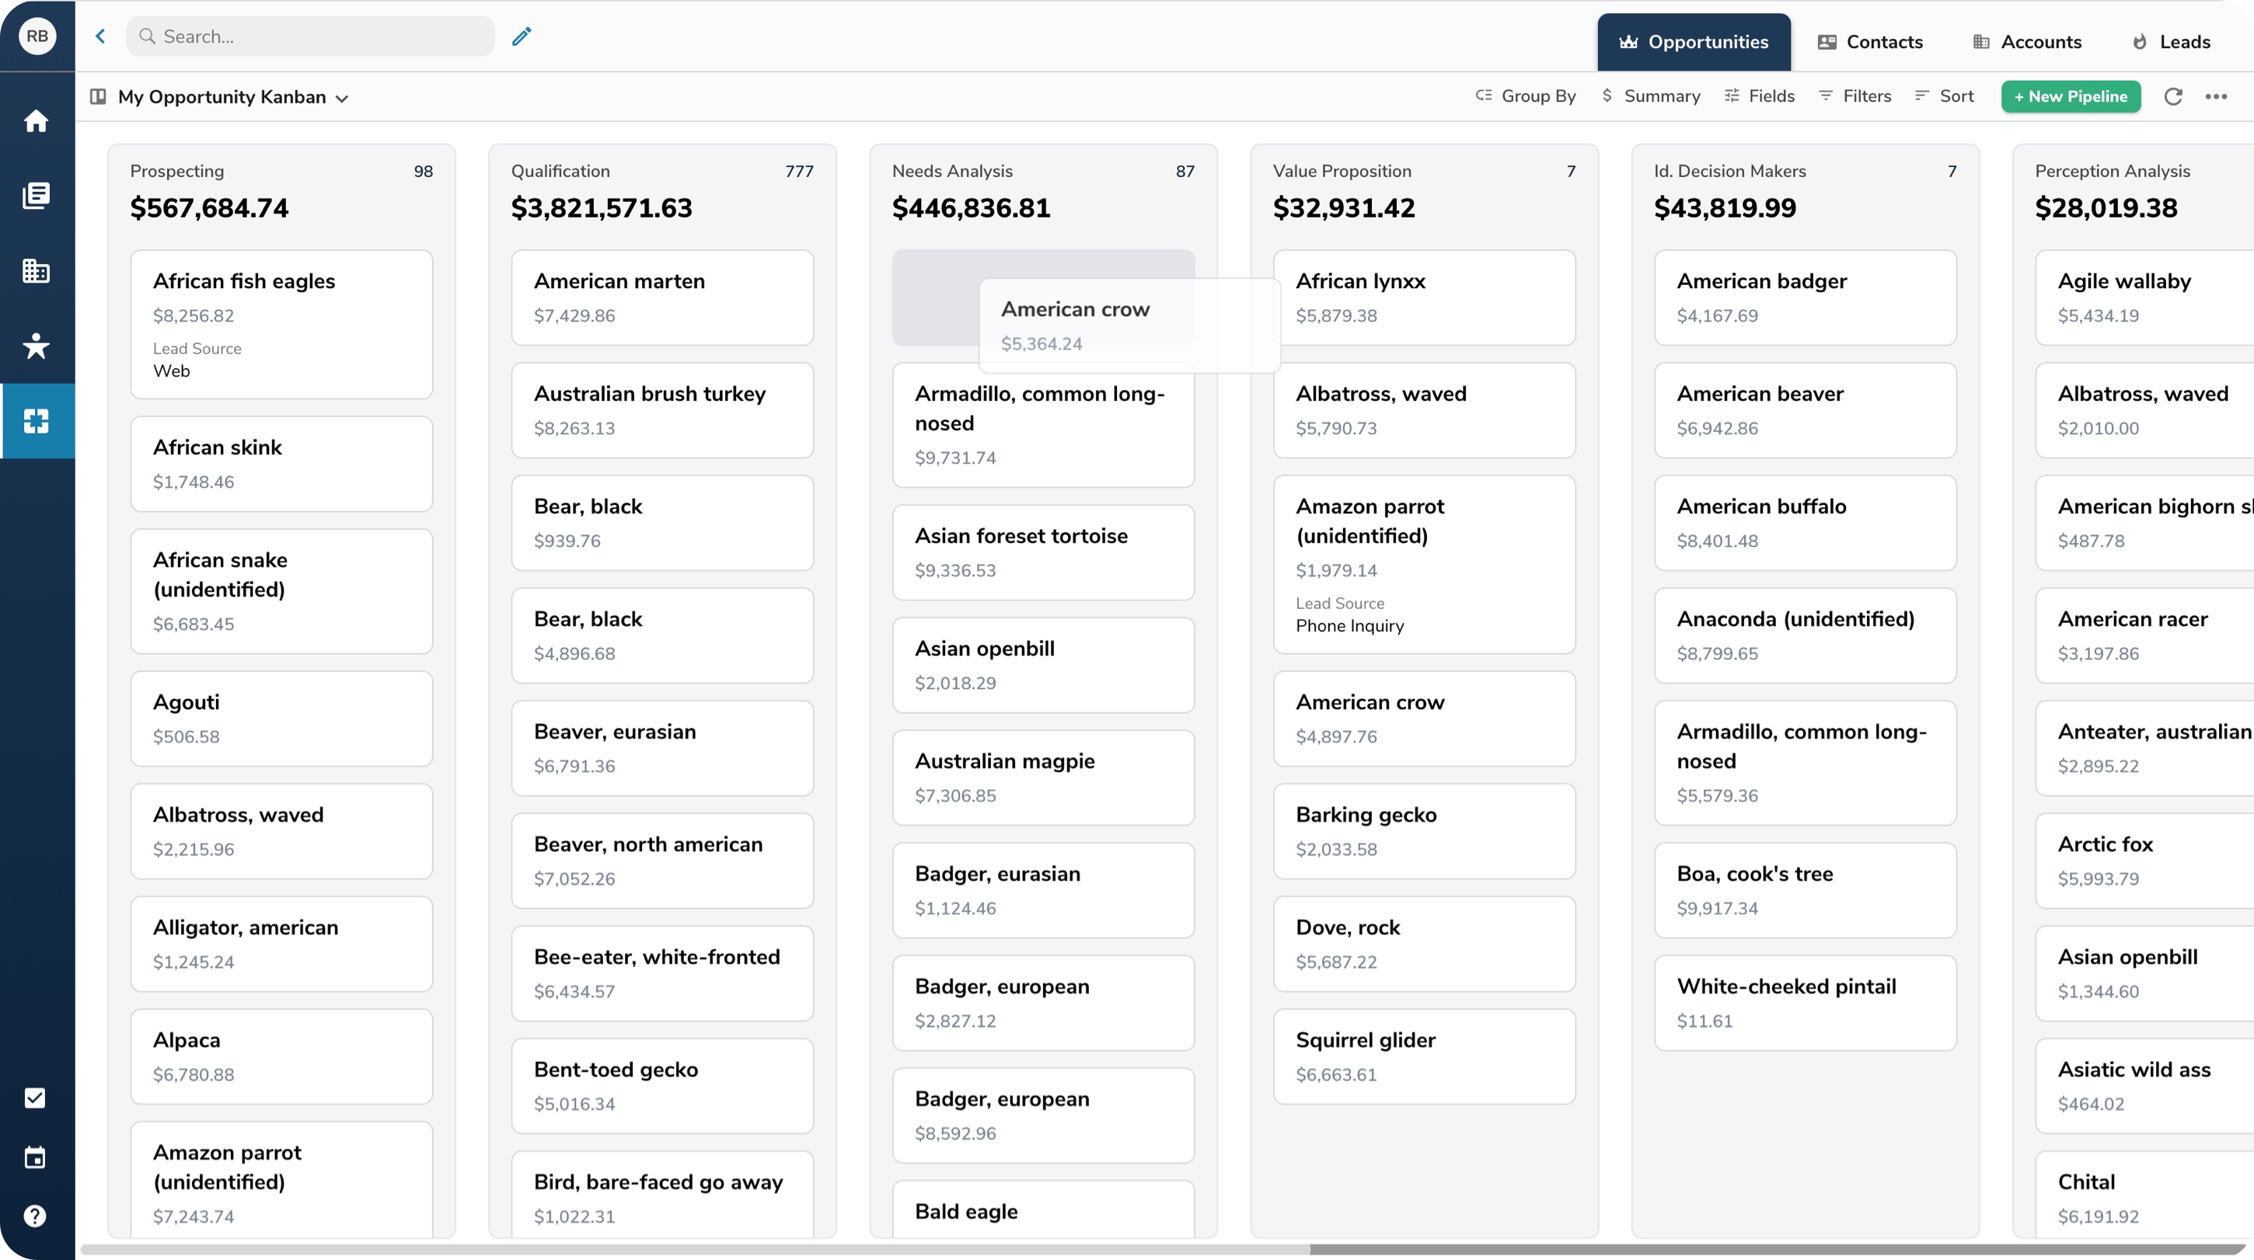Click the building accounts sidebar icon
Viewport: 2254px width, 1260px height.
pyautogui.click(x=36, y=271)
